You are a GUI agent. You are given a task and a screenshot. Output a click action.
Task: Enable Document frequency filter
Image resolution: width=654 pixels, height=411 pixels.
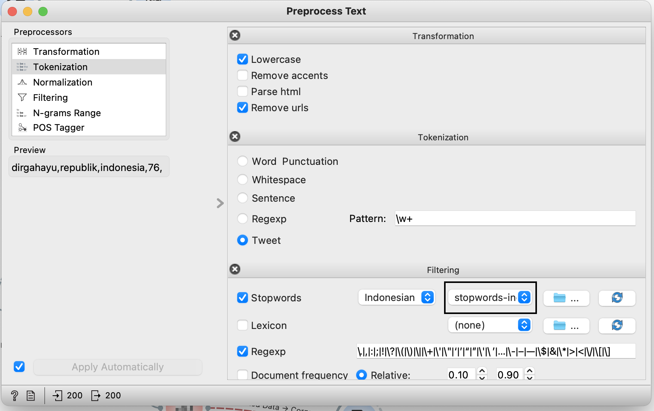(x=243, y=375)
